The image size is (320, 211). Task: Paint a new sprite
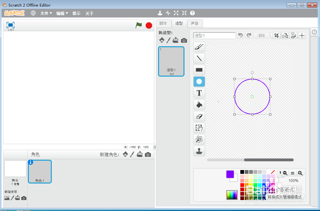132,154
